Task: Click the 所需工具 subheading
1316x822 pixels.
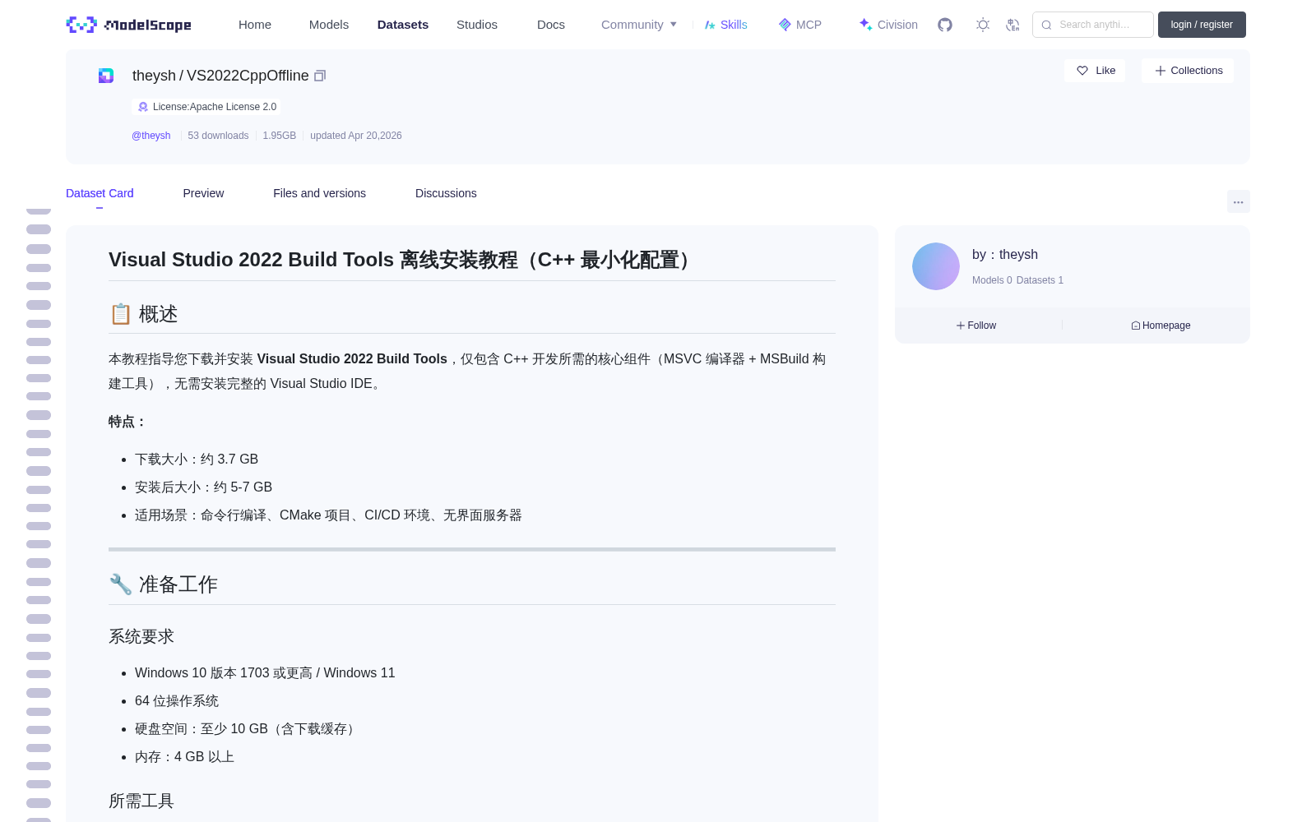Action: [141, 801]
